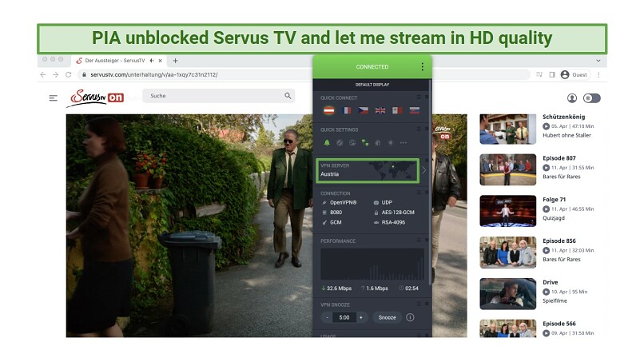Open all settings via the Quick Settings ellipsis
Screen dimensions: 644x362
(x=403, y=143)
